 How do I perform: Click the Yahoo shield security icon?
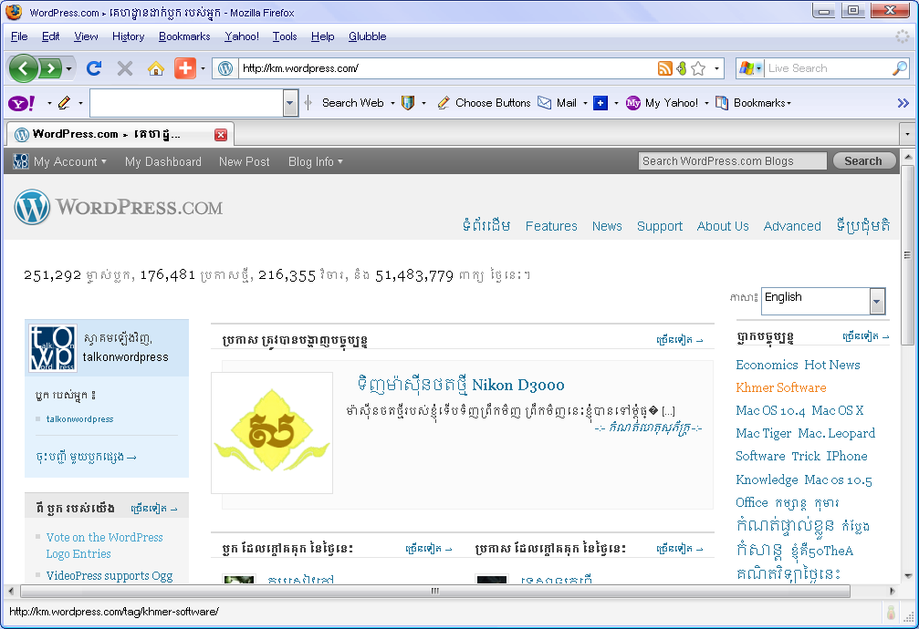407,103
